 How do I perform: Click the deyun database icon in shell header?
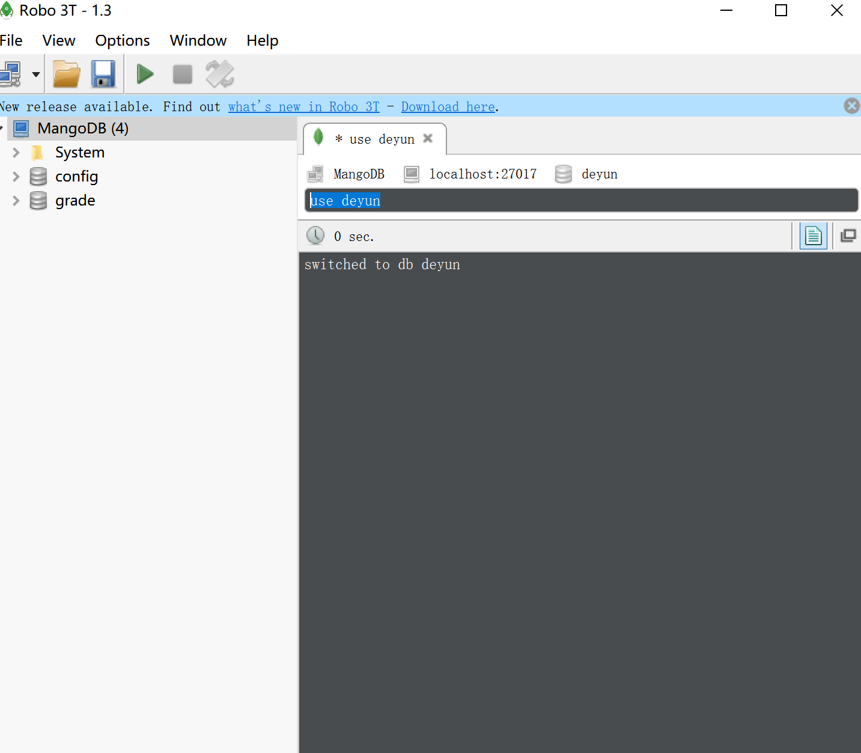tap(564, 174)
